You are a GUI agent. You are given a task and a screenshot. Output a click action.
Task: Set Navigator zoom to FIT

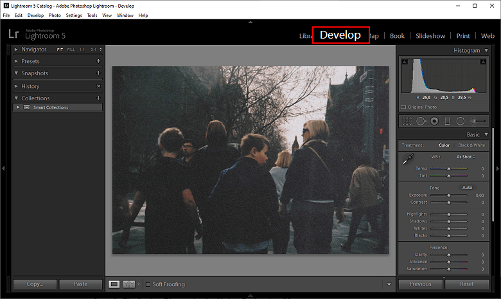tap(60, 50)
